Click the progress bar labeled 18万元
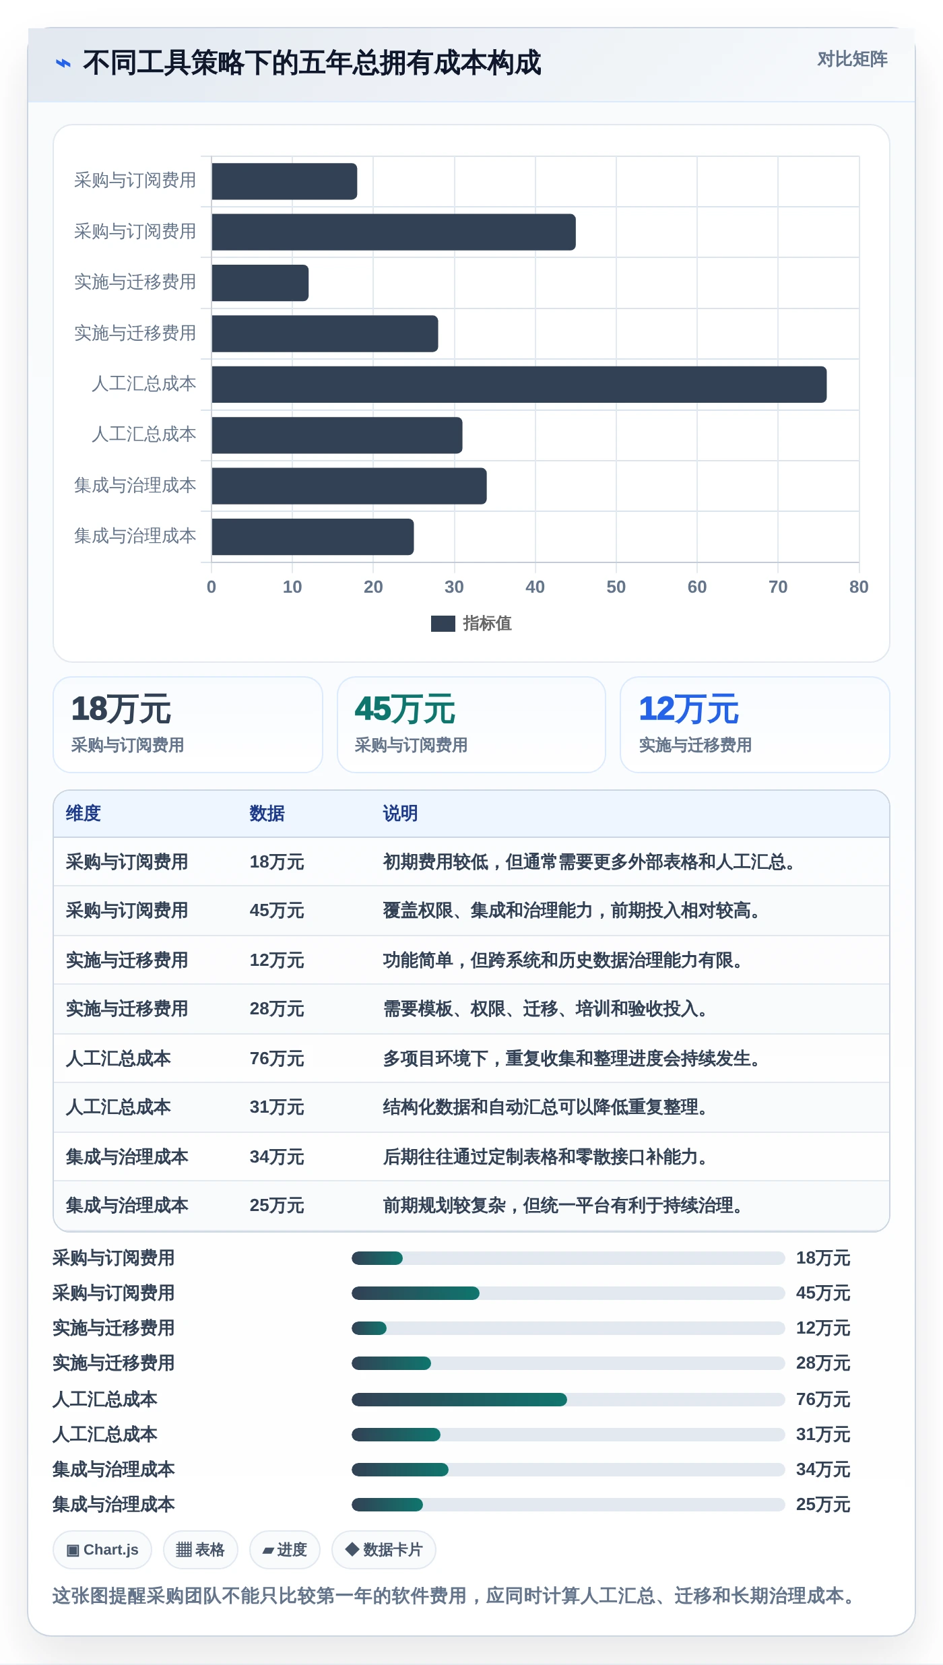Screen dimensions: 943x1665 pos(568,1258)
